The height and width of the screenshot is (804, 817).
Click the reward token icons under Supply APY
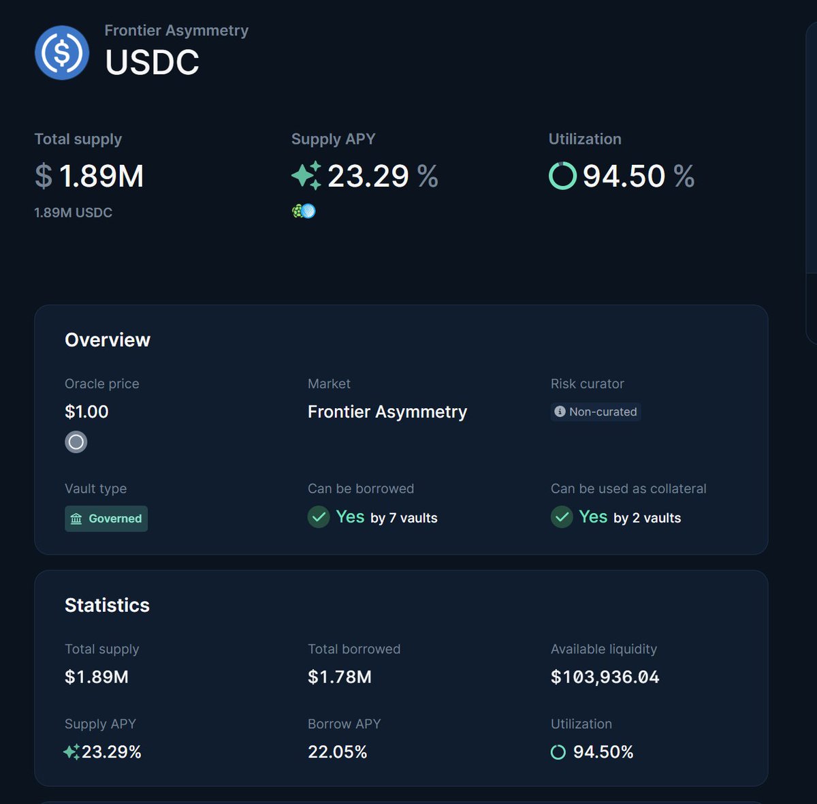click(x=304, y=211)
